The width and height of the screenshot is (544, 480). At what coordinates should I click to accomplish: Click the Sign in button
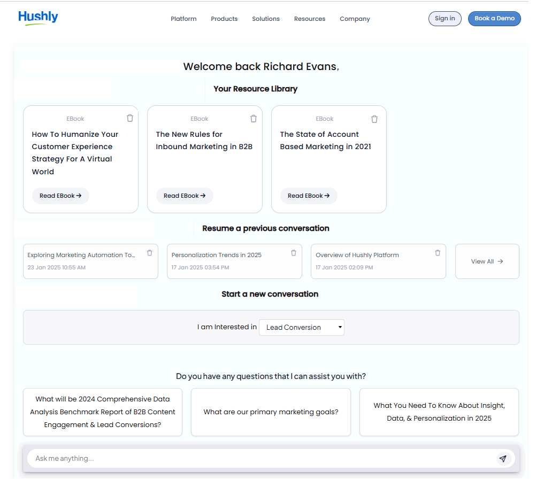point(445,18)
